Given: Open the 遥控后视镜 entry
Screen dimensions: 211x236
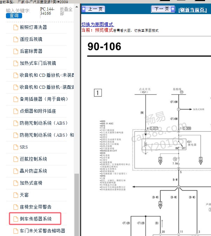Looking at the screenshot, I should (31, 39).
